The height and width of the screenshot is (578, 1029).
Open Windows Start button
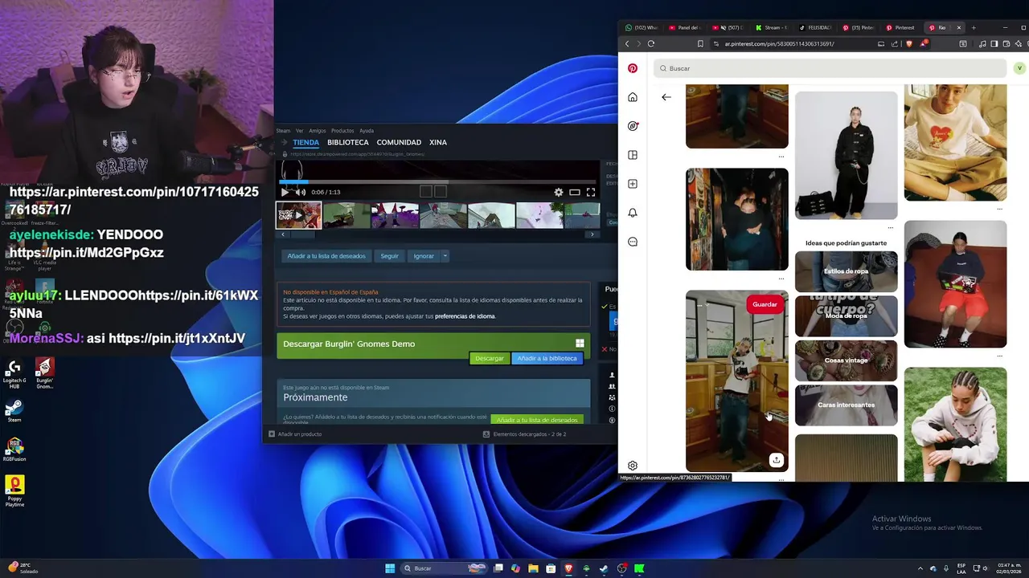point(390,568)
